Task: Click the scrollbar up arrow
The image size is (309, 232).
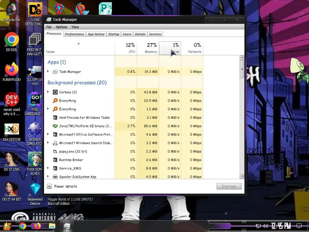Action: [x=242, y=58]
